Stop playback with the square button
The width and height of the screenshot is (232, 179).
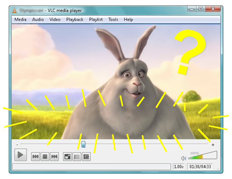pos(45,157)
